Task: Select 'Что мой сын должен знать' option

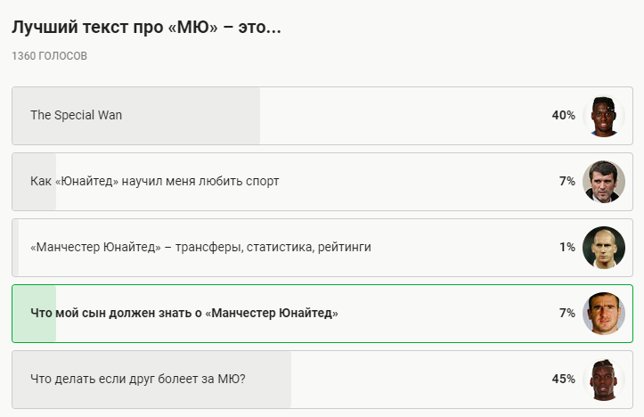Action: (x=184, y=314)
